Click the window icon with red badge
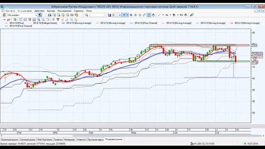The width and height of the screenshot is (265, 149). click(x=58, y=15)
